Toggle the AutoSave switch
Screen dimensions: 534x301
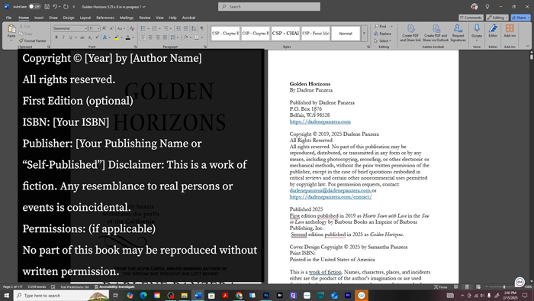pyautogui.click(x=34, y=6)
